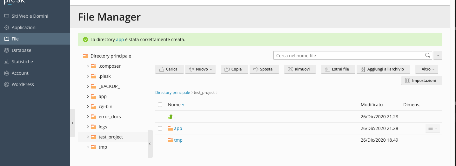Open row actions menu for app
This screenshot has width=456, height=166.
[433, 128]
